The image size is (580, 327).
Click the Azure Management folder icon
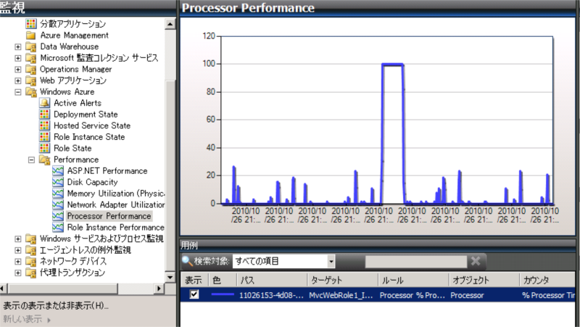point(31,35)
